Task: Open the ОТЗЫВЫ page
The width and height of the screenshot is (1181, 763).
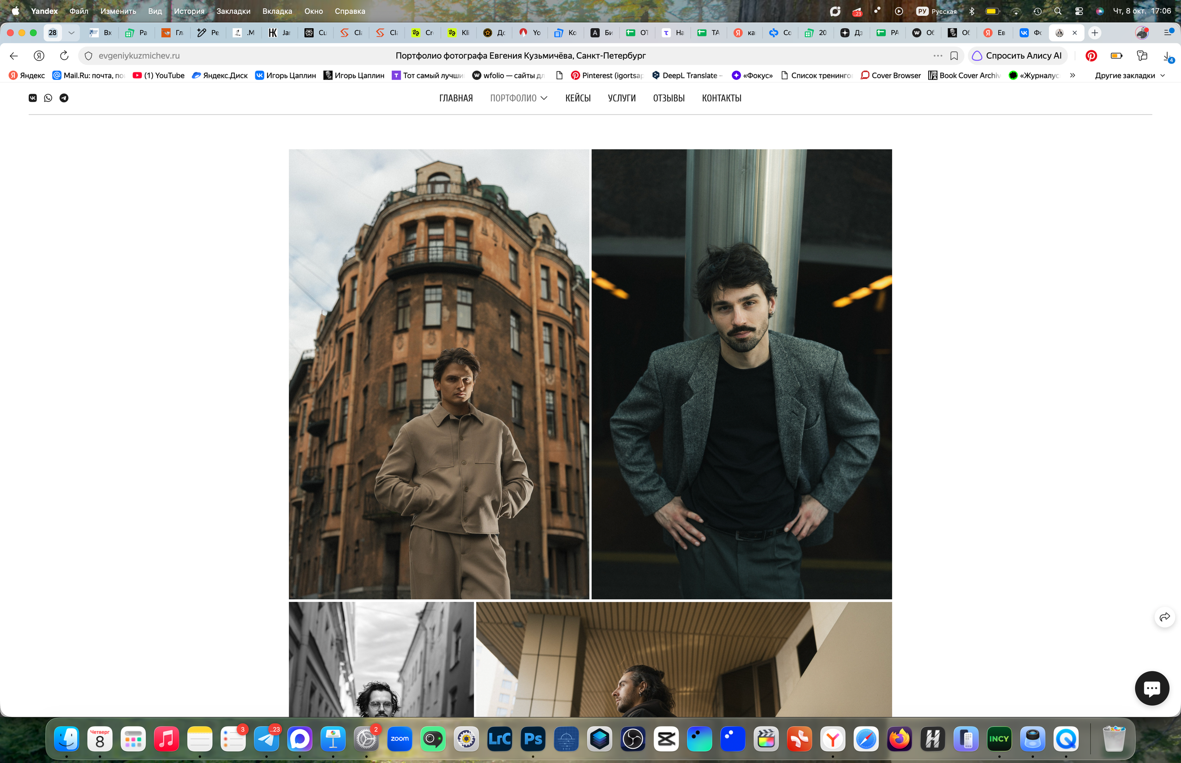Action: tap(668, 98)
